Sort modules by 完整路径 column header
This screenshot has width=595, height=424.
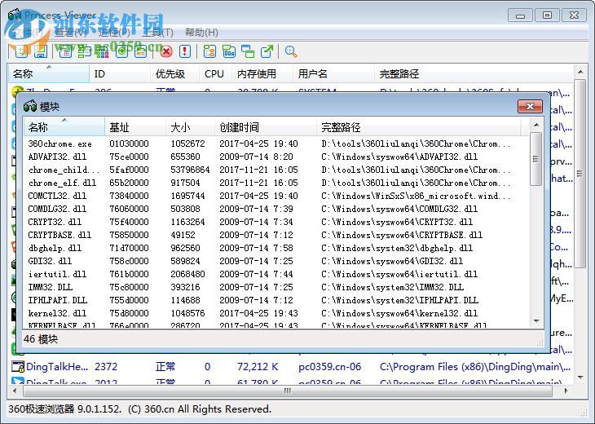pyautogui.click(x=419, y=126)
